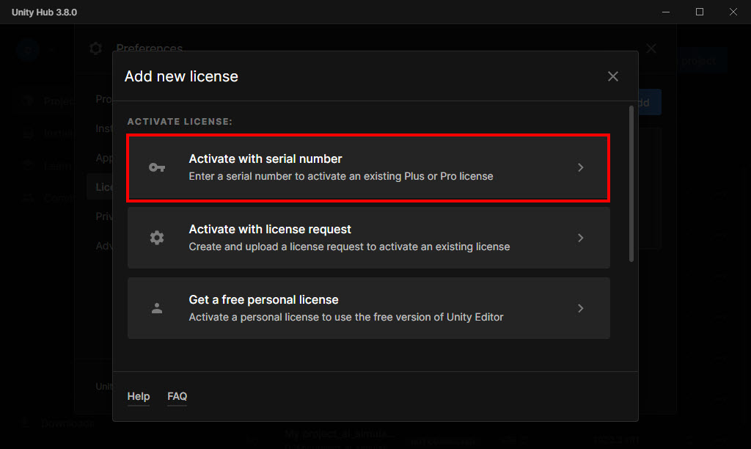751x449 pixels.
Task: Open chevron for Get a free personal license
Action: point(581,308)
